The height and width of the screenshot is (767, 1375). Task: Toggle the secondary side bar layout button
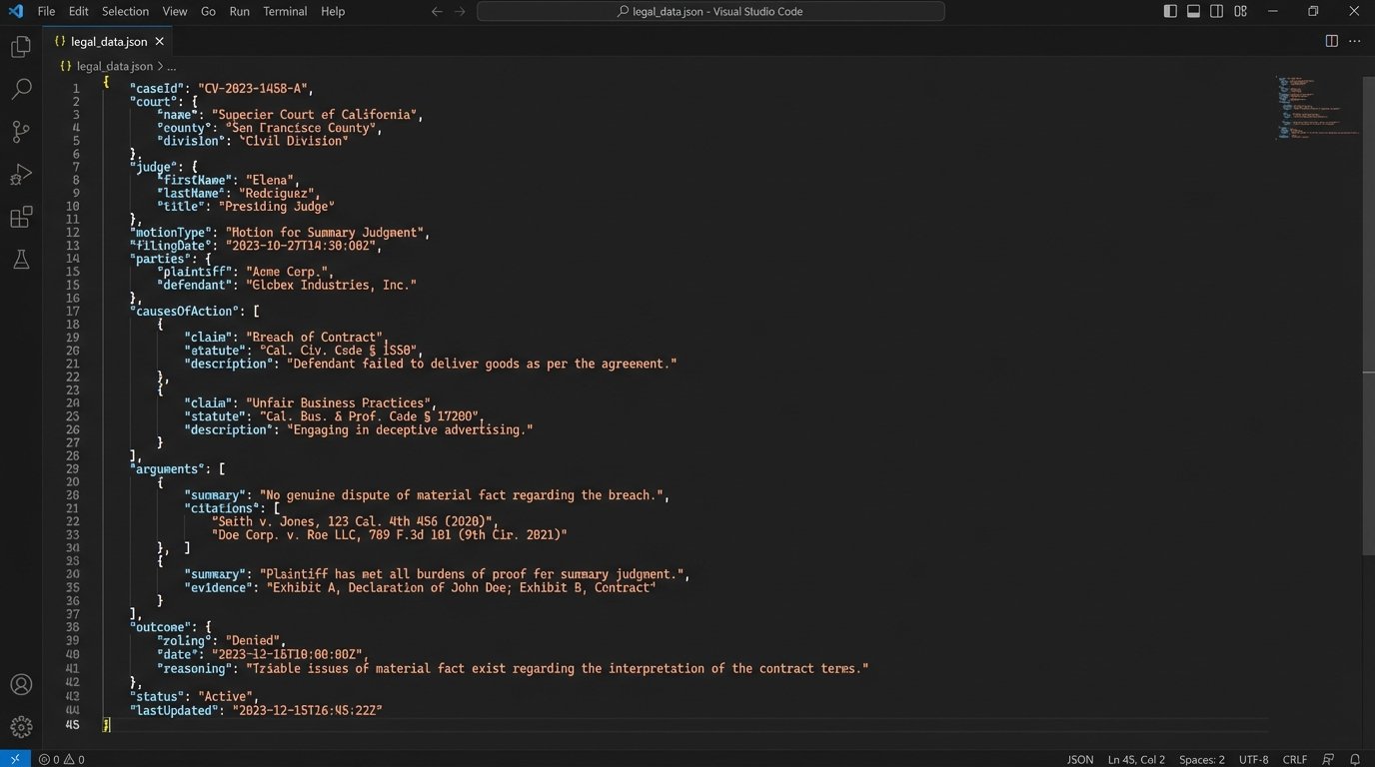tap(1216, 12)
